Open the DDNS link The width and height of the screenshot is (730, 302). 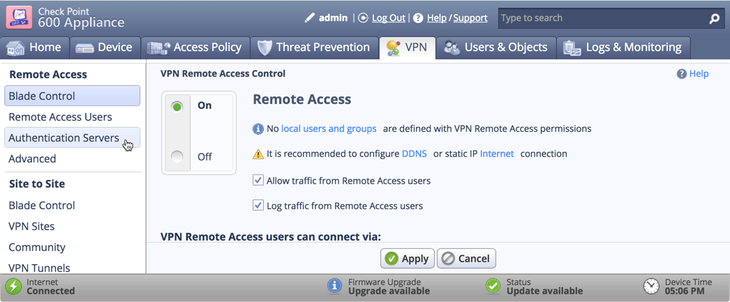415,153
